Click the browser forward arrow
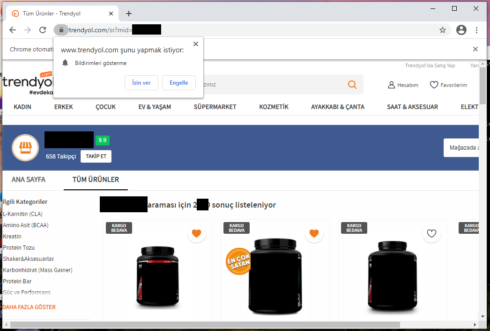 (28, 30)
